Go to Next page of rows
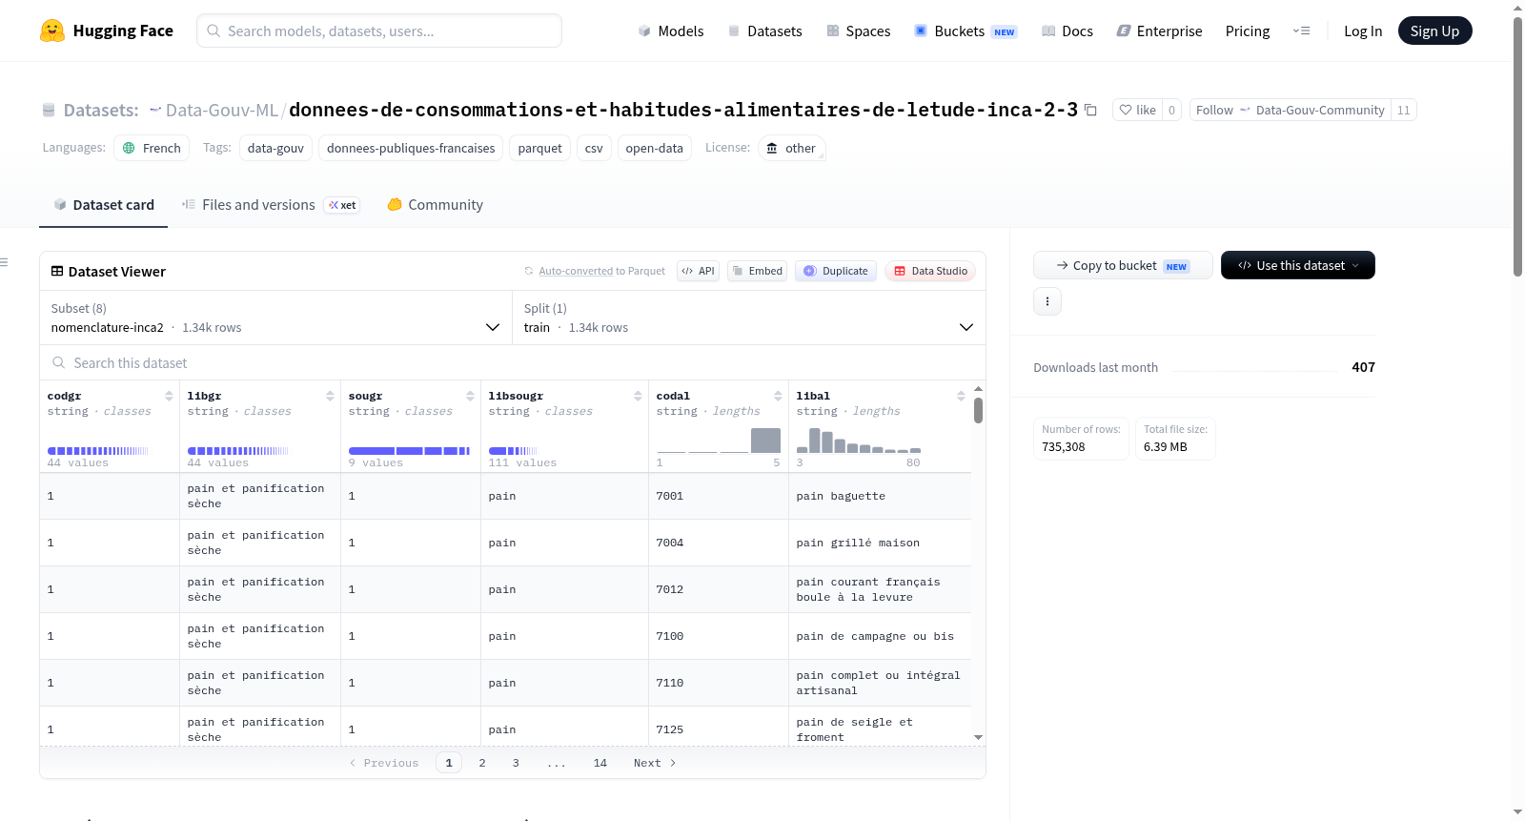 655,763
